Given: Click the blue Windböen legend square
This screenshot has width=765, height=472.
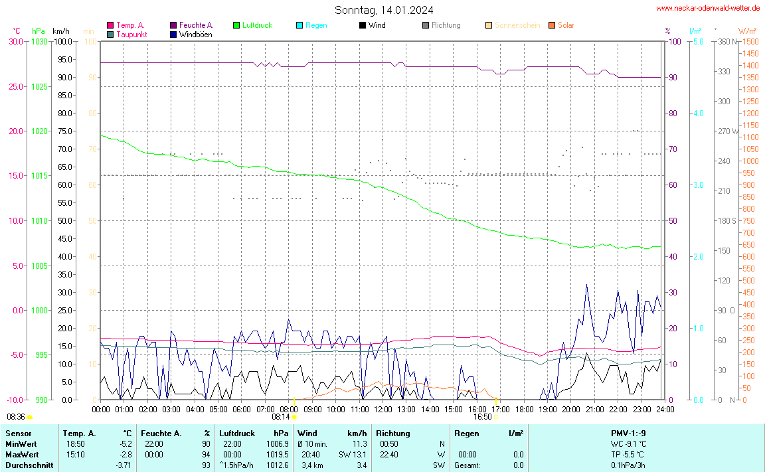Looking at the screenshot, I should (173, 35).
